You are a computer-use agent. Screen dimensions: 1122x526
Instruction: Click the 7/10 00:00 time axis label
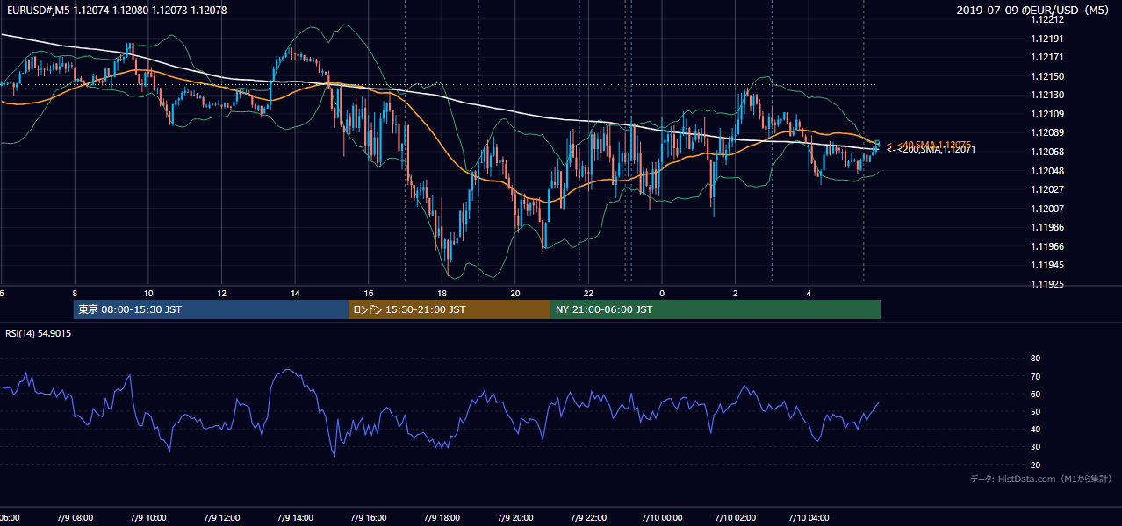tap(661, 517)
